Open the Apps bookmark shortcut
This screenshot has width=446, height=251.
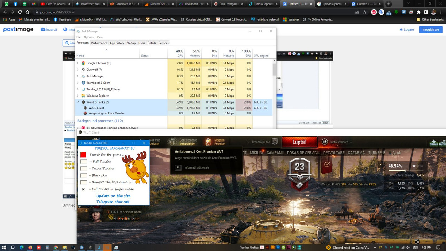[9, 20]
